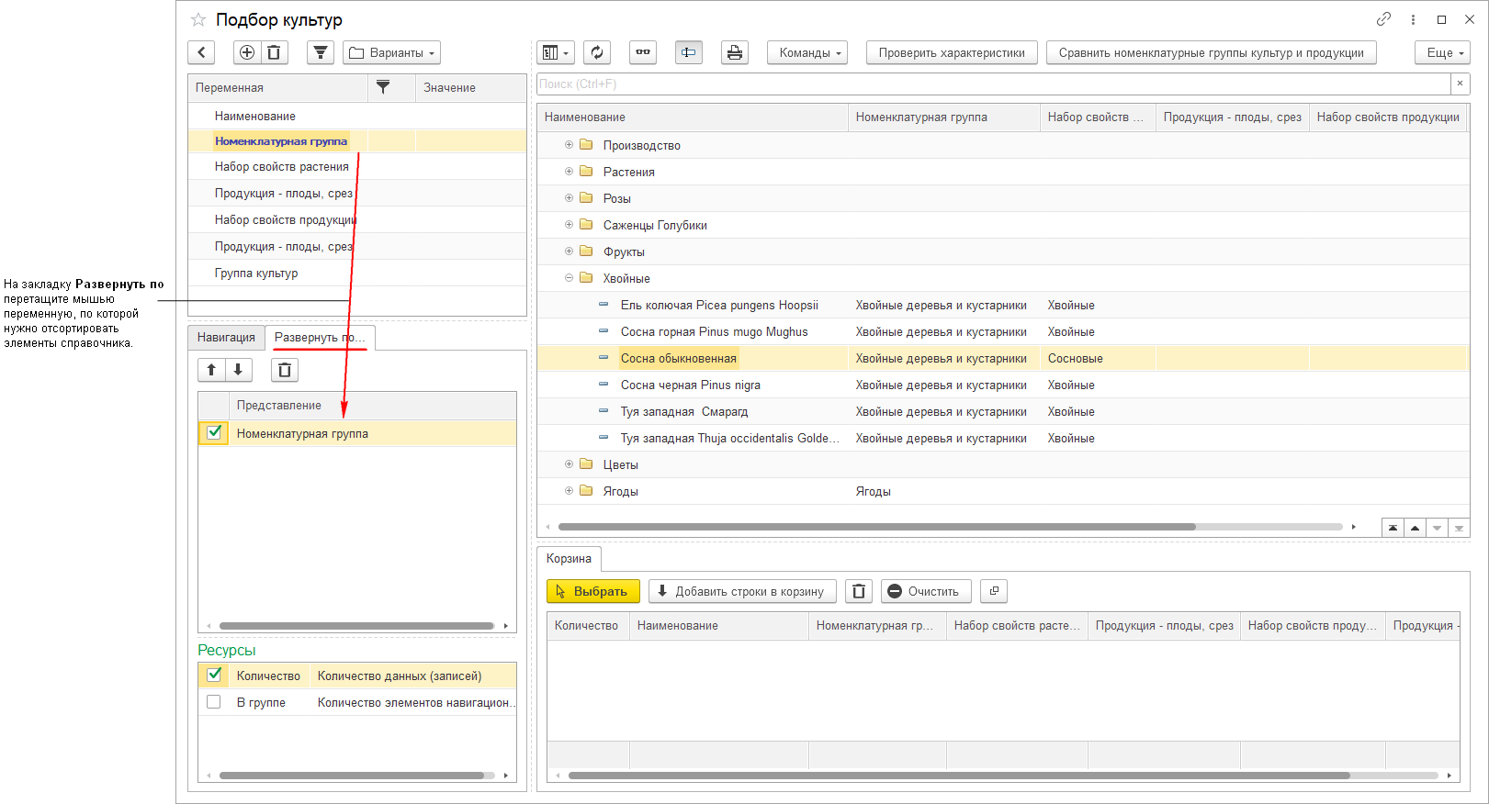
Task: Click the add (plus circle) icon
Action: pyautogui.click(x=247, y=52)
